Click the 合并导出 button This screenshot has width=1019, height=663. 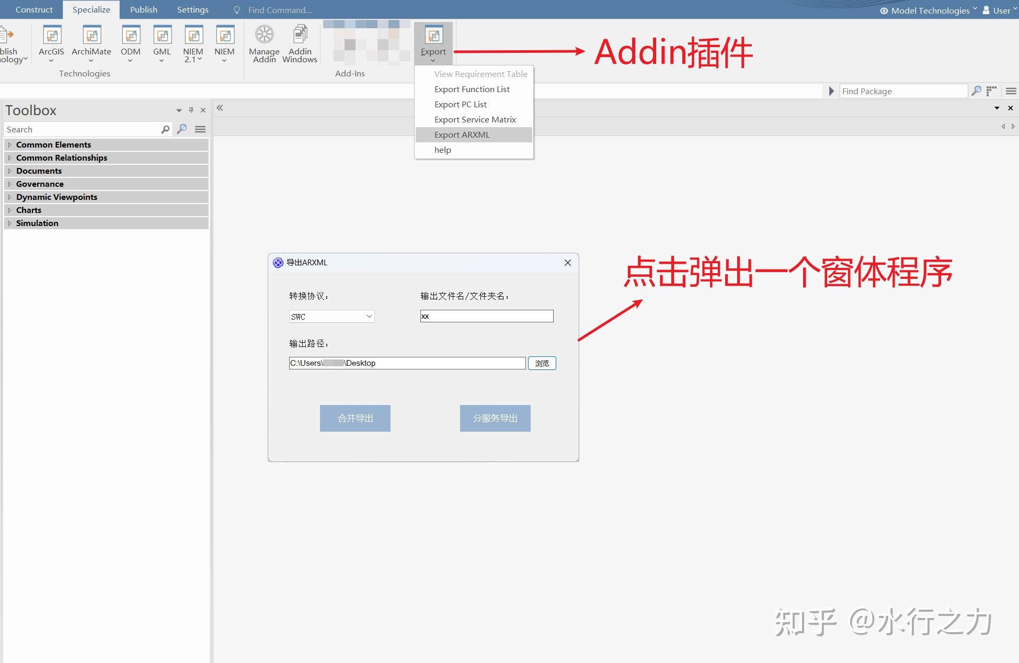click(x=354, y=418)
